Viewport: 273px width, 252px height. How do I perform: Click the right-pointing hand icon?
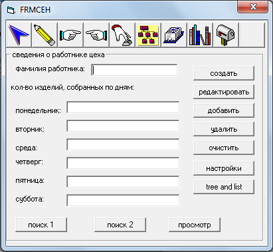coord(70,35)
